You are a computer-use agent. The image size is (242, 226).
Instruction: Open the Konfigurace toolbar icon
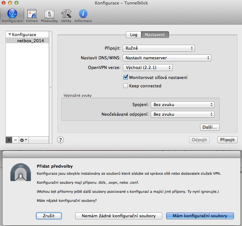(12, 15)
